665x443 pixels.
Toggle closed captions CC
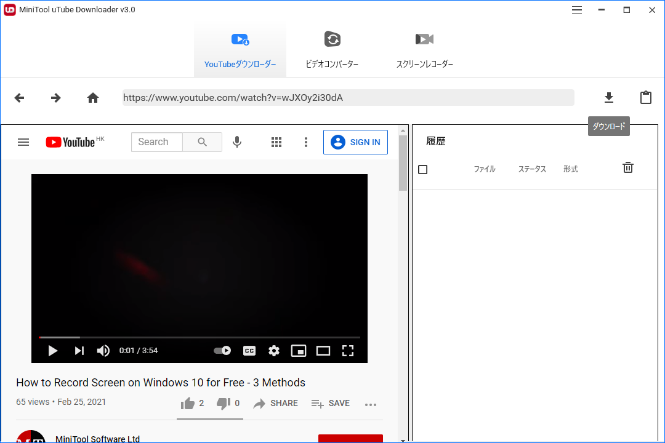point(249,351)
